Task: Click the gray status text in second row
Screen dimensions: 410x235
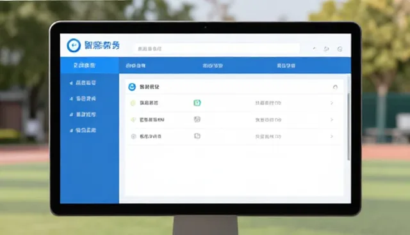Action: (268, 120)
